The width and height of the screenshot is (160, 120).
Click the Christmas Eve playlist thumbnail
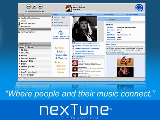click(75, 69)
